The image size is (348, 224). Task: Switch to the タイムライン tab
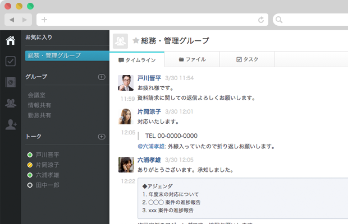coord(136,59)
